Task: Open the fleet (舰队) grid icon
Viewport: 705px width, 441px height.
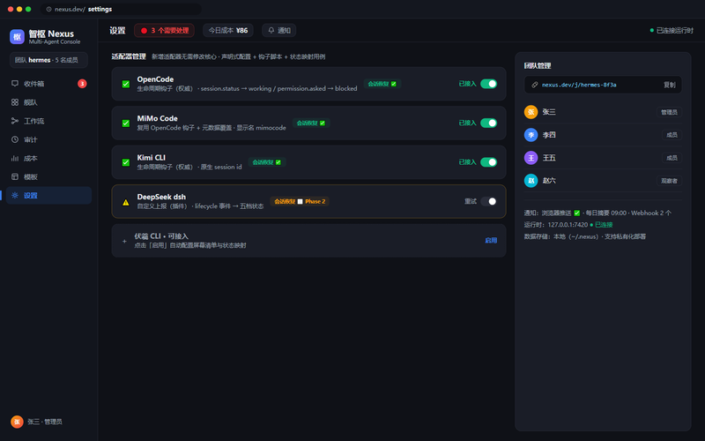Action: tap(15, 102)
